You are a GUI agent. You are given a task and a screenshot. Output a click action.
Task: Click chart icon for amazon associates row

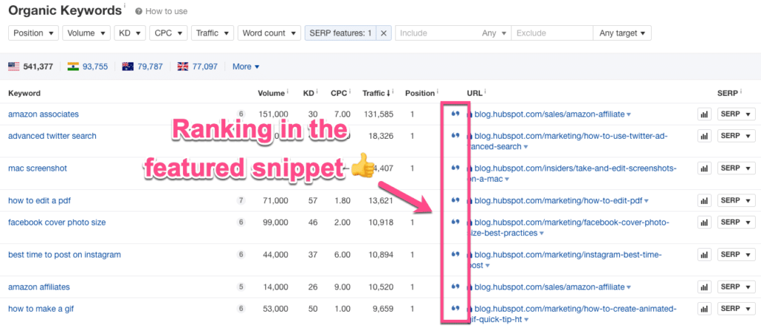[703, 114]
